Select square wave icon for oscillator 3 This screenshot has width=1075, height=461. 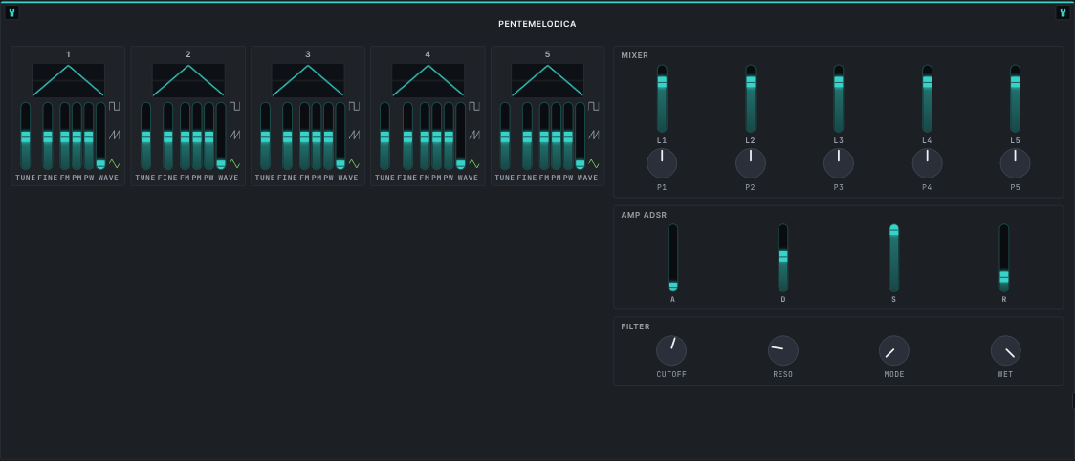(354, 106)
